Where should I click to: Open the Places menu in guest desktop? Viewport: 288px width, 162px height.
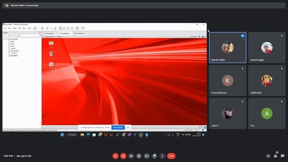click(x=60, y=37)
